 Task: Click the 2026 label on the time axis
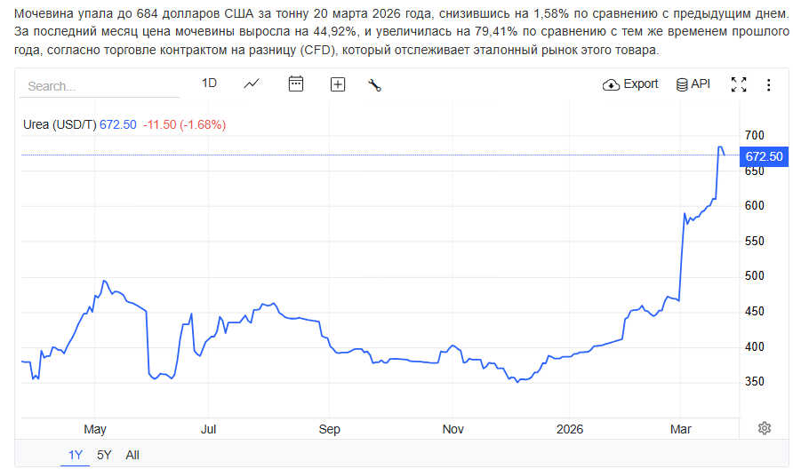point(569,429)
